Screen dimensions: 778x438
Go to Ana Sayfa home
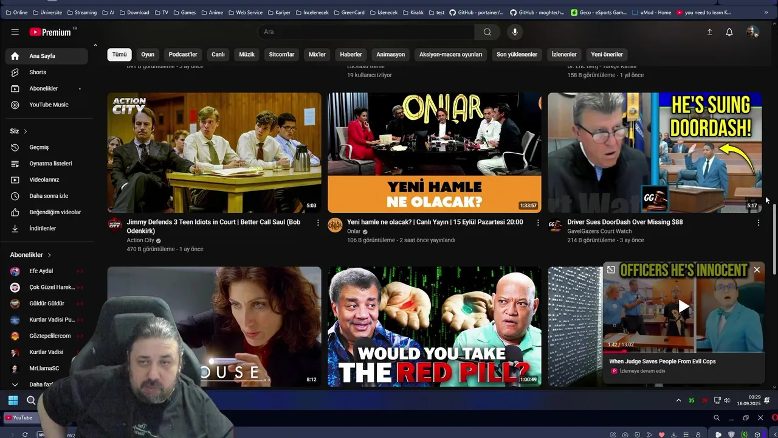click(x=47, y=56)
